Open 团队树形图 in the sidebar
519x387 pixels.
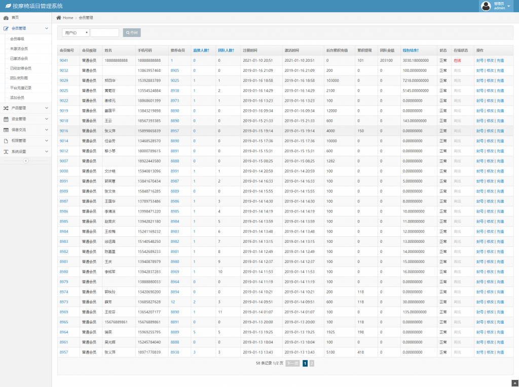click(19, 78)
